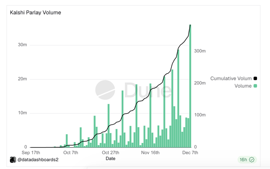Click the Oct 7th axis label

[71, 152]
